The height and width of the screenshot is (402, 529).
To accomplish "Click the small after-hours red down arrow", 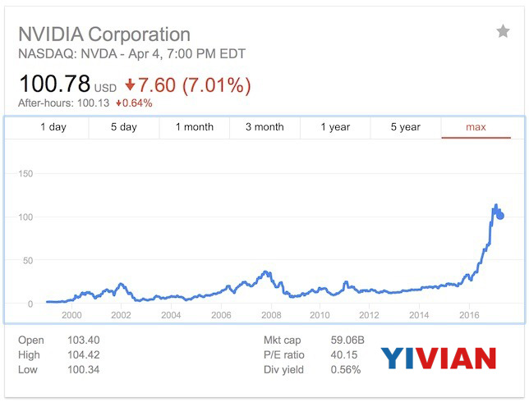I will [119, 103].
